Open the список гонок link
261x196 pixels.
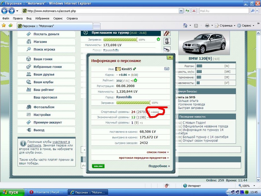[158, 152]
